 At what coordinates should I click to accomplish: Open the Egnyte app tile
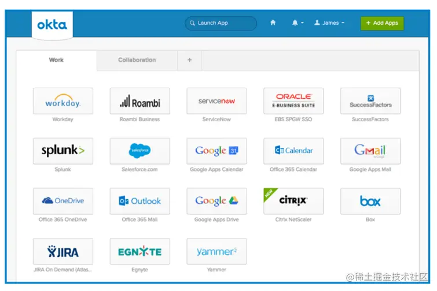point(140,251)
